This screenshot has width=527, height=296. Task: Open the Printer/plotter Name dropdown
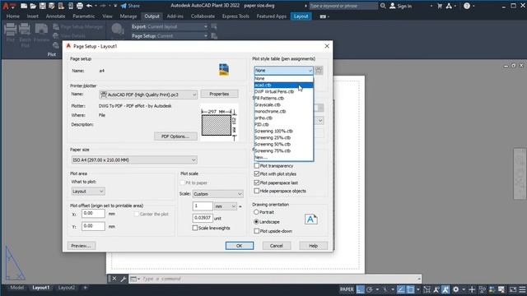148,95
